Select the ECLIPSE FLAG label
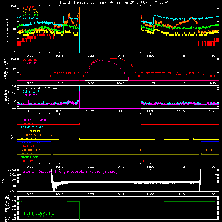Screen dimensions: 222x222 pyautogui.click(x=30, y=142)
